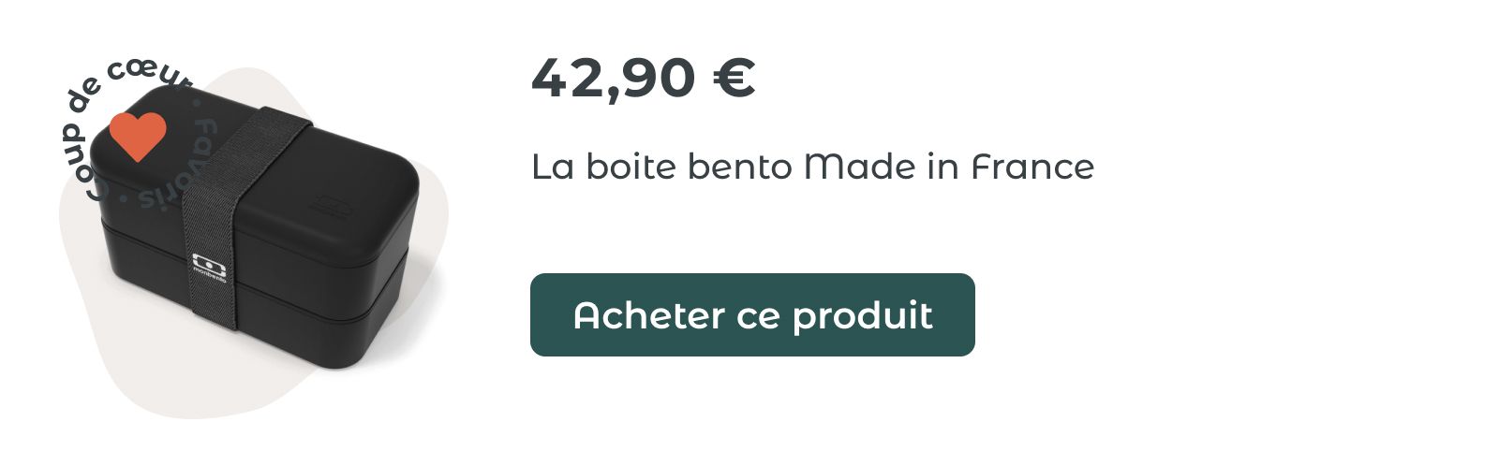Click the words "La boite bento"
Viewport: 1499px width, 451px height.
662,167
